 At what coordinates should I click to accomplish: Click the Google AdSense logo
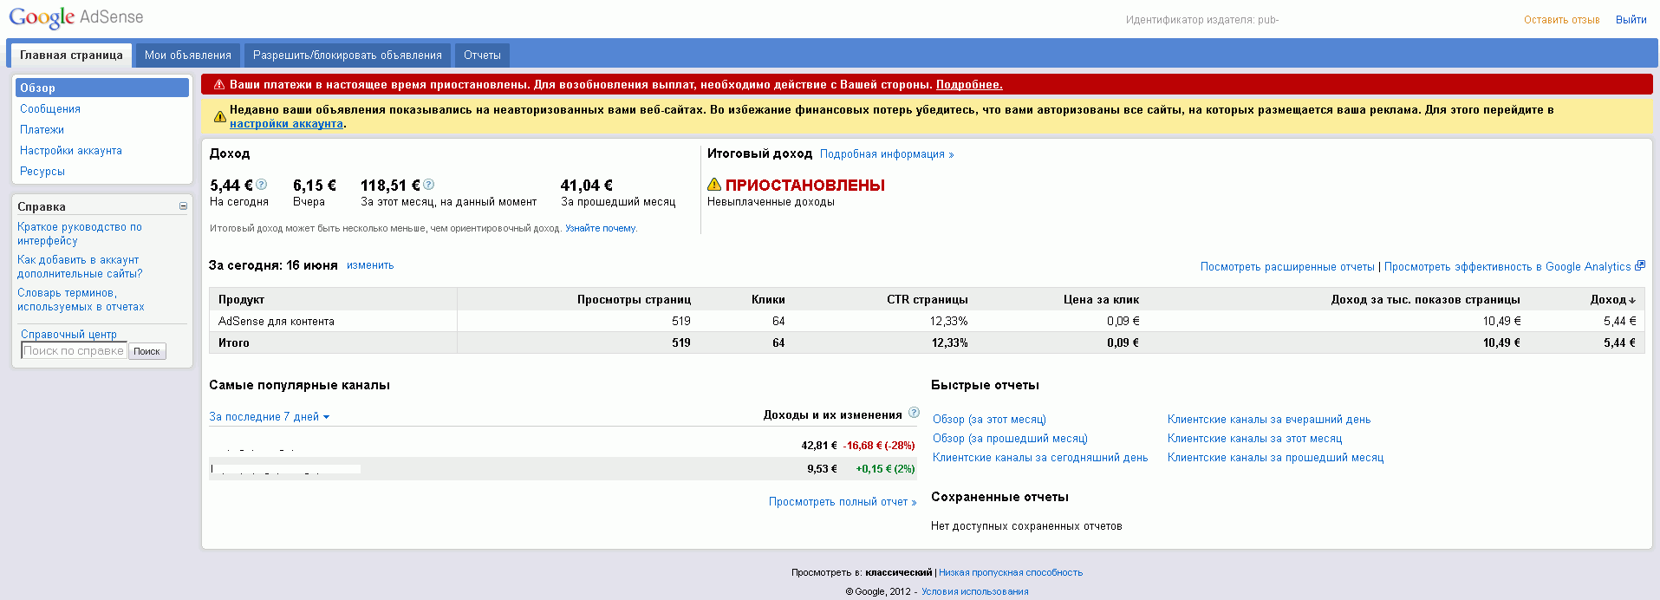76,18
